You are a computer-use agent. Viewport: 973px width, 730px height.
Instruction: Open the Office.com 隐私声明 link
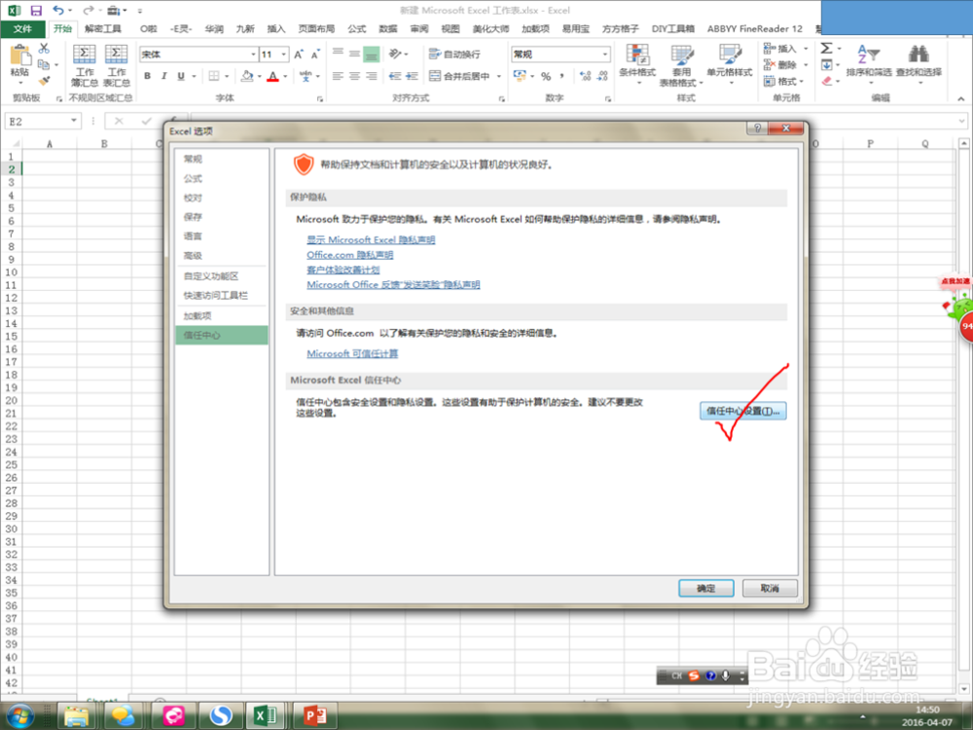pyautogui.click(x=350, y=254)
